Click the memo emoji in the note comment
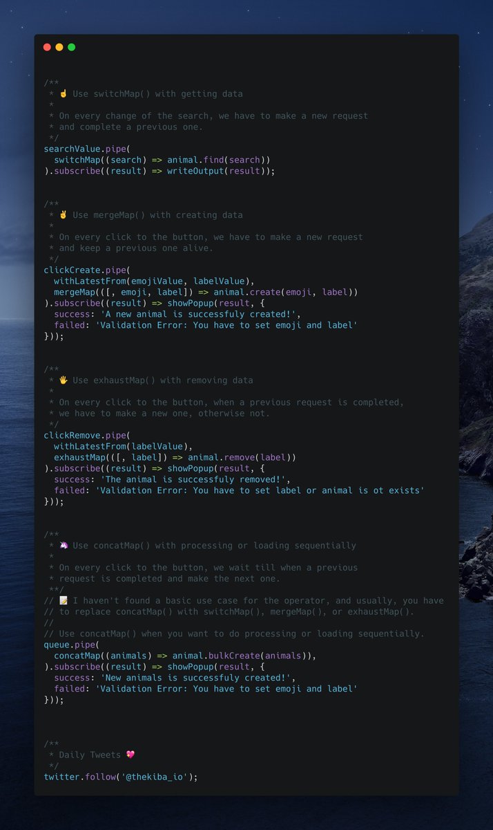Viewport: 493px width, 830px height. (x=64, y=600)
